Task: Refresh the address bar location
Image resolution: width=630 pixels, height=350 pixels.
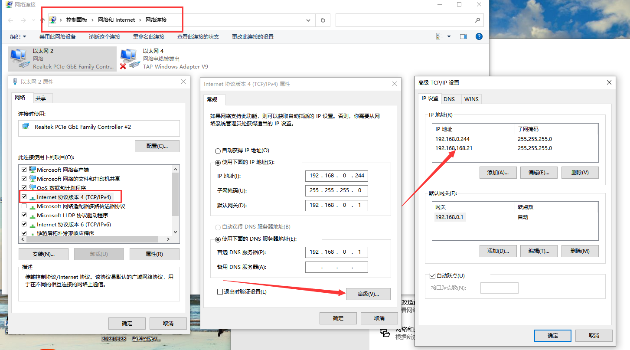Action: pos(323,20)
